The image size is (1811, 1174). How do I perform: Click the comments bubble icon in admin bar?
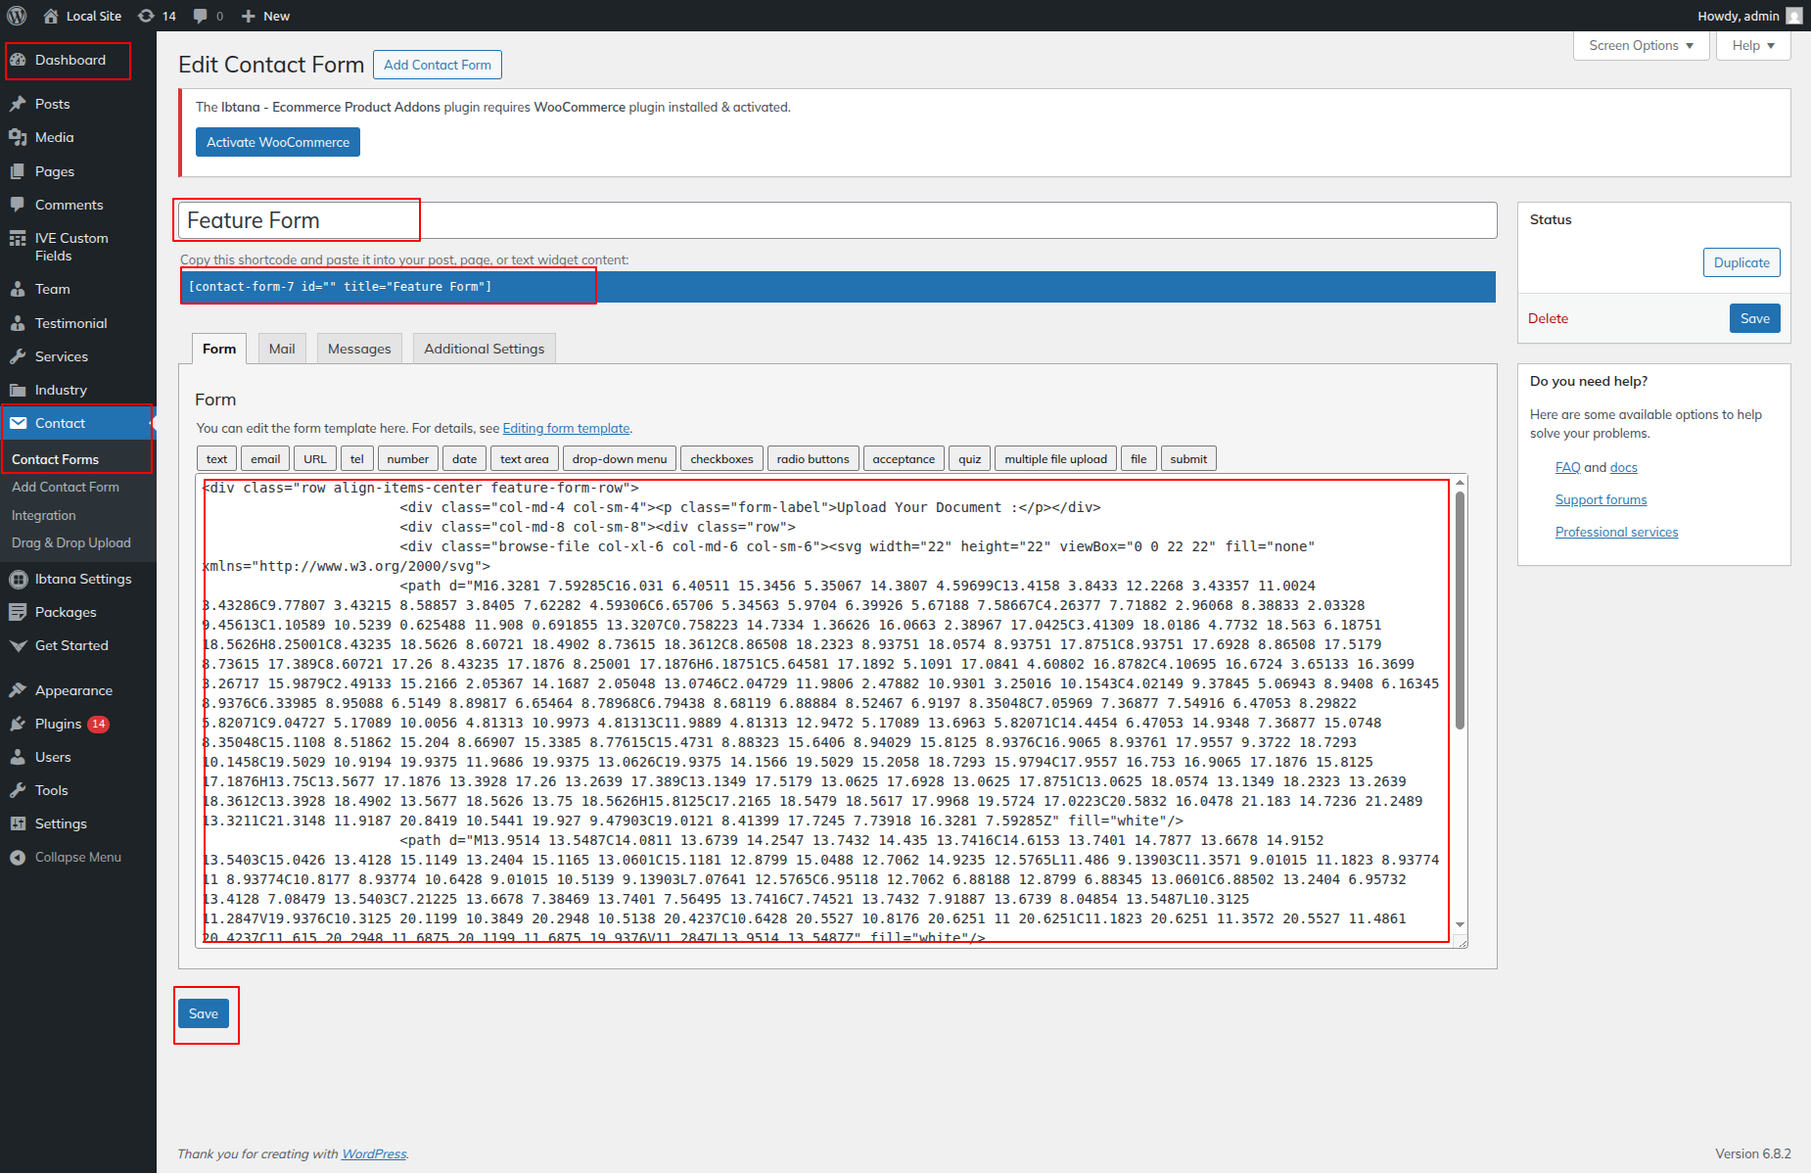[x=201, y=16]
